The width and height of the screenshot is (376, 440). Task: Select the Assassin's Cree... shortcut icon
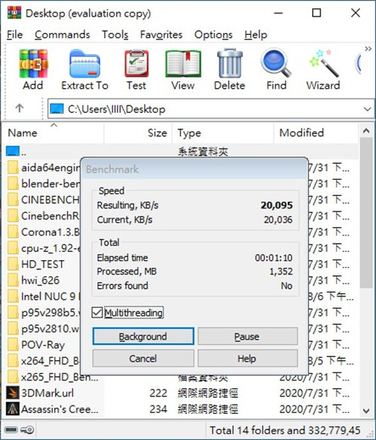(13, 409)
